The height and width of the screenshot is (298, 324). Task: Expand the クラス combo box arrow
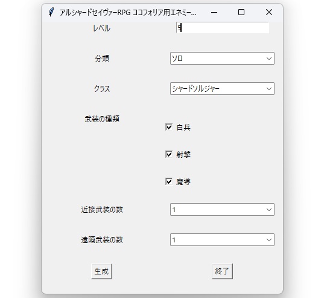click(x=269, y=89)
